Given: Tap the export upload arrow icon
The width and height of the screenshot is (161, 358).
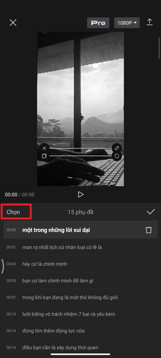Looking at the screenshot, I should tap(149, 22).
